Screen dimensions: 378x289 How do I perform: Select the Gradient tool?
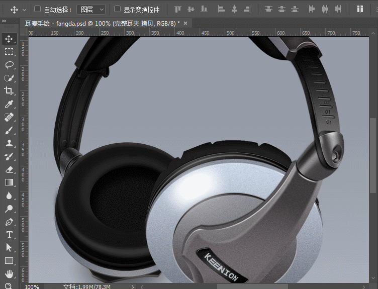(9, 182)
